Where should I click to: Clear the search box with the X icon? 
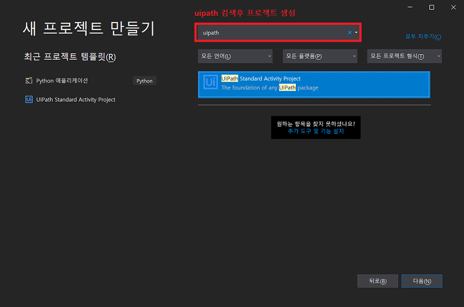(x=350, y=33)
